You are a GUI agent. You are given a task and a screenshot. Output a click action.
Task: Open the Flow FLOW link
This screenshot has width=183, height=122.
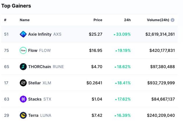click(39, 50)
